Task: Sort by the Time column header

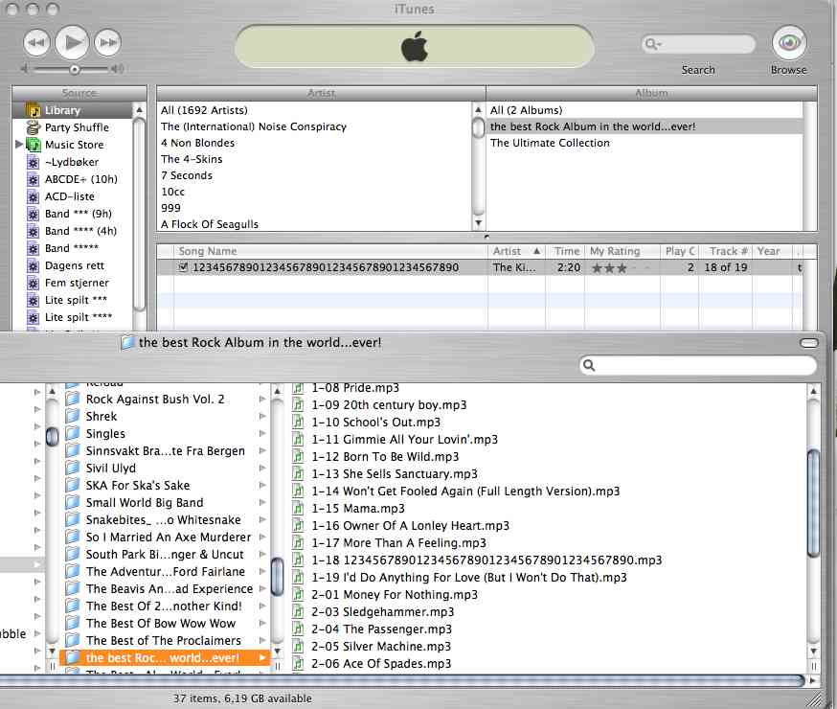Action: (565, 251)
